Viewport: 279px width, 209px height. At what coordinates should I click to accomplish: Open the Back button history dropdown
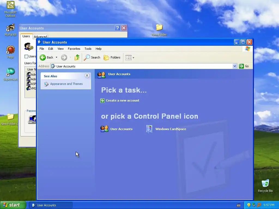[x=56, y=57]
